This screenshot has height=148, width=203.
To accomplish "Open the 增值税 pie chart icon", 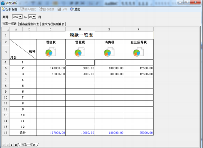I will (x=51, y=52).
